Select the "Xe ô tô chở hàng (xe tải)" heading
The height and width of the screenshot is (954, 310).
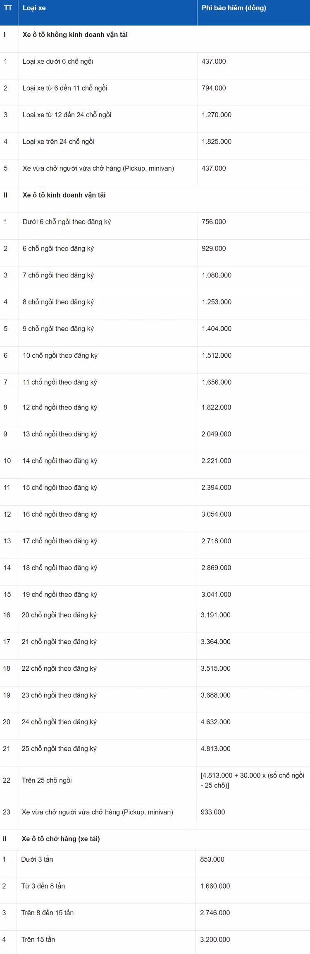[x=61, y=839]
